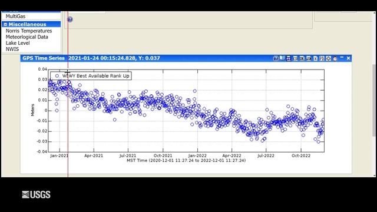This screenshot has width=377, height=212.
Task: Select the Lake Level entry
Action: (x=18, y=43)
